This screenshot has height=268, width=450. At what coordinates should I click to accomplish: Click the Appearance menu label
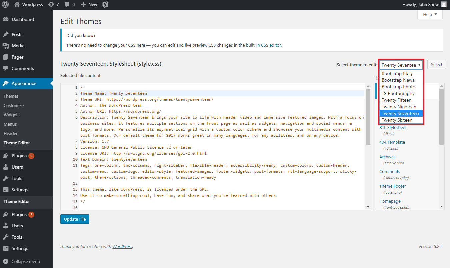(x=24, y=83)
